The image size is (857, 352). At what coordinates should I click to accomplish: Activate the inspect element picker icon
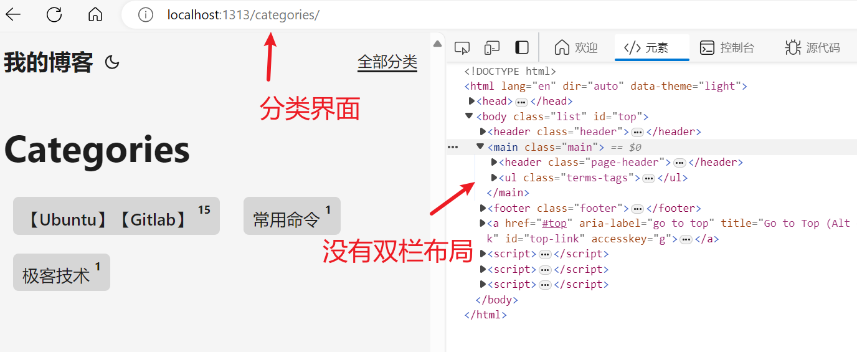pos(462,47)
